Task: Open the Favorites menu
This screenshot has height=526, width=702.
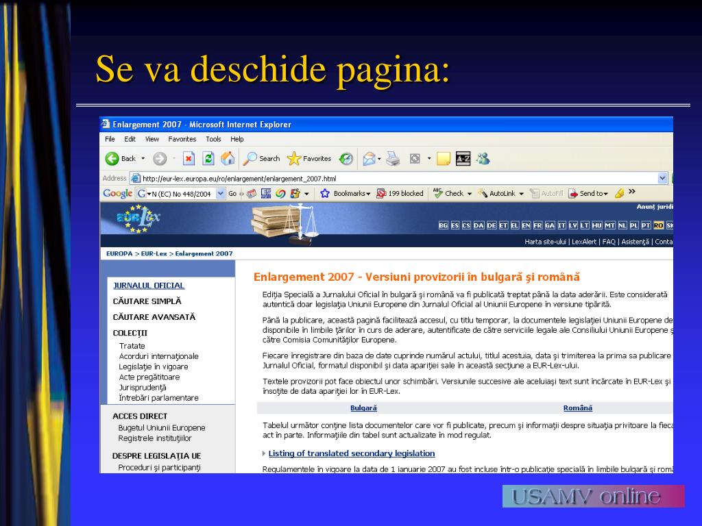Action: coord(182,139)
